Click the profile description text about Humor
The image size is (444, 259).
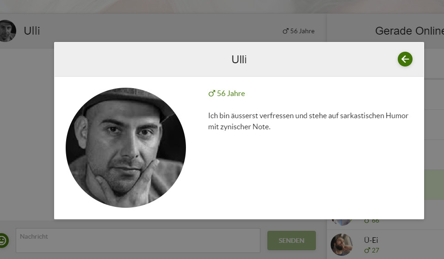pyautogui.click(x=308, y=121)
